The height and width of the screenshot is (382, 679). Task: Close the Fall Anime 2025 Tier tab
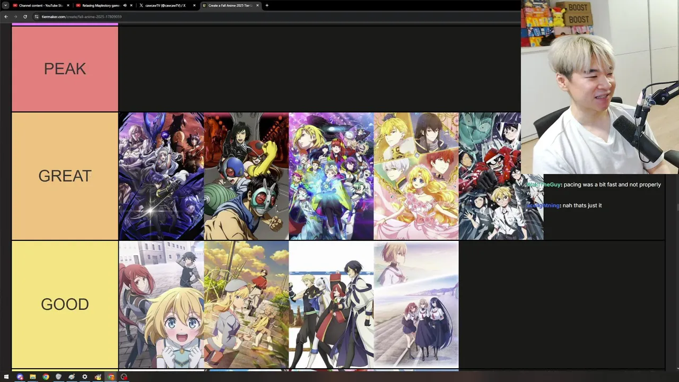tap(258, 5)
